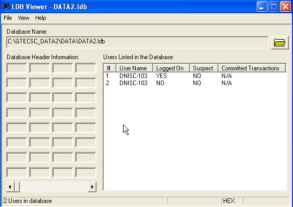This screenshot has width=293, height=207.
Task: Select user row 2 logged on NO
Action: coord(194,83)
